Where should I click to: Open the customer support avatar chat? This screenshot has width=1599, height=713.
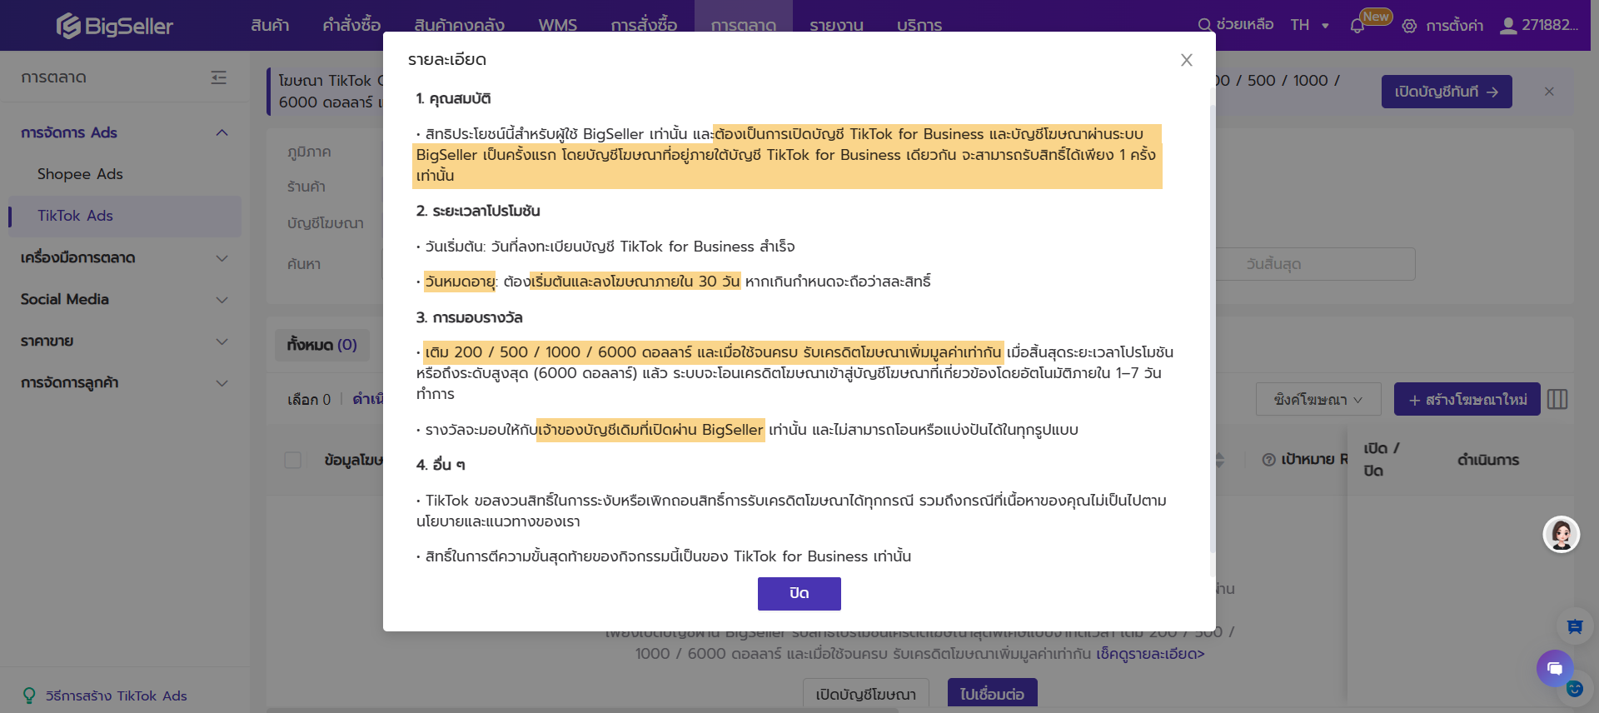[1561, 534]
